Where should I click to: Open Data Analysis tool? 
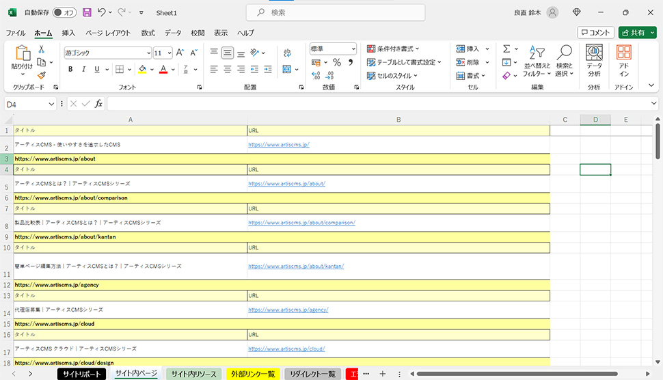[594, 62]
